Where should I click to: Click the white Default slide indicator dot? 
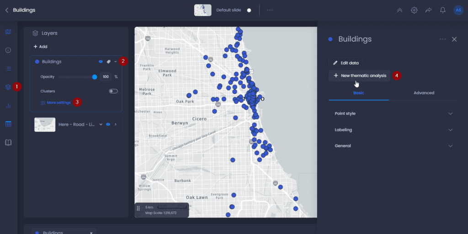coord(249,10)
